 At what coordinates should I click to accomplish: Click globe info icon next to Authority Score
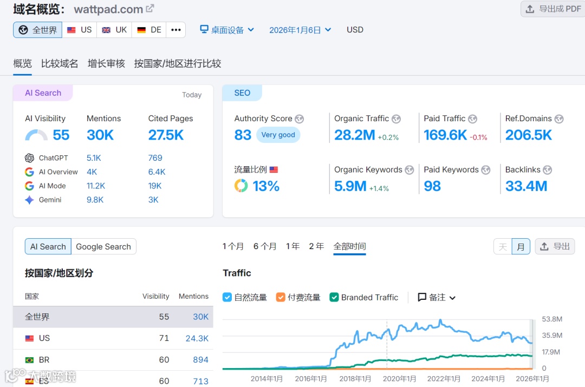pos(299,119)
